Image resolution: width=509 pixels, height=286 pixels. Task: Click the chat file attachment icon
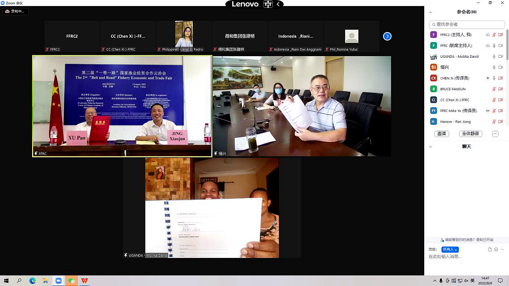point(490,249)
